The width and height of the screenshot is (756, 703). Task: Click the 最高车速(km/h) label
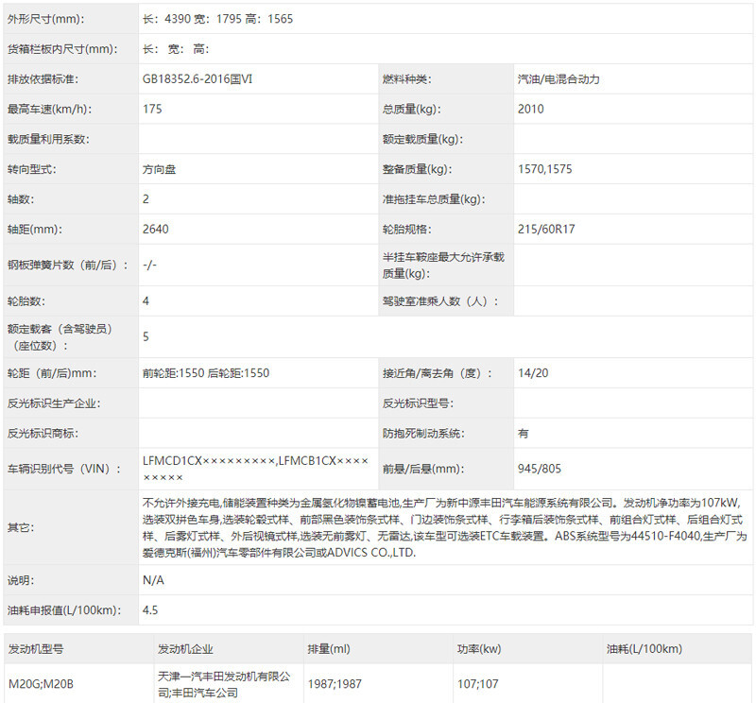(x=49, y=109)
